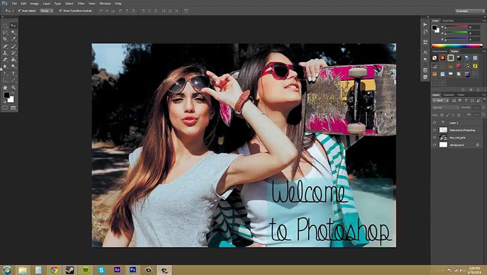
Task: Hide the two_cool_girls layer
Action: (x=434, y=137)
